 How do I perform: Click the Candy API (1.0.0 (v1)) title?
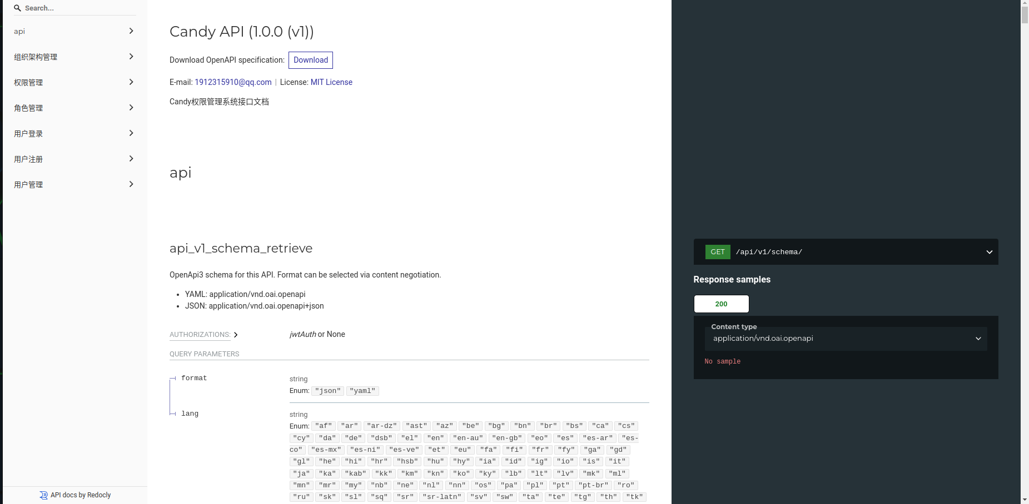(242, 32)
